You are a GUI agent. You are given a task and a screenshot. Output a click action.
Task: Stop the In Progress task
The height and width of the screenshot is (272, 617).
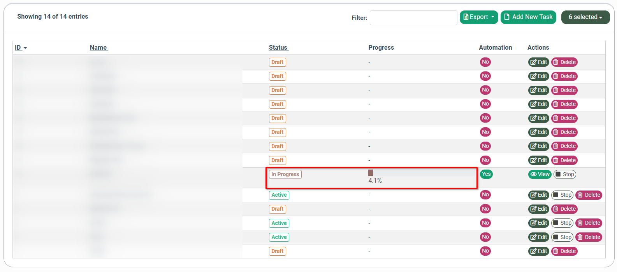click(x=564, y=174)
